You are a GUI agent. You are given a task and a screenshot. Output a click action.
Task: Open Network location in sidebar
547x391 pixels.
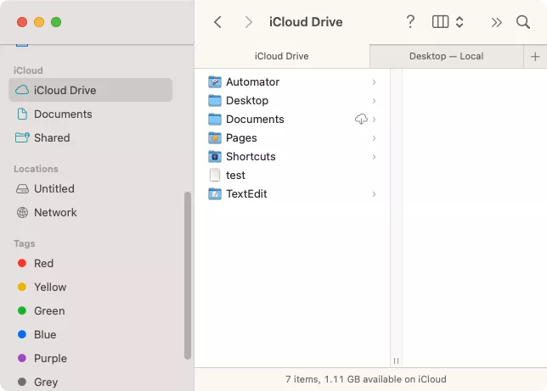(55, 212)
